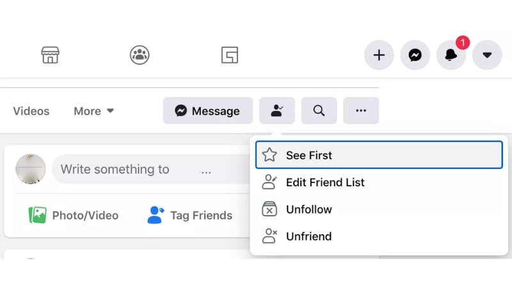Expand the More profile tabs dropdown
The width and height of the screenshot is (512, 288).
[93, 111]
